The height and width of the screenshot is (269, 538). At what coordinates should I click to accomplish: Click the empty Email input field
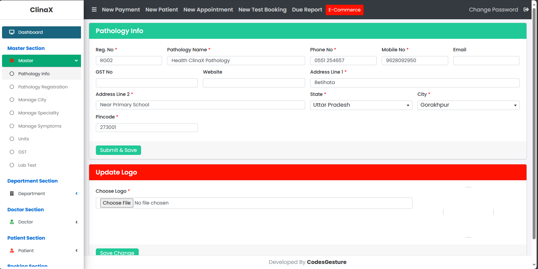tap(486, 61)
